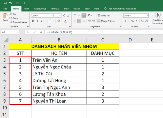
Task: Open the Undo history dropdown arrow
Action: coord(13,3)
